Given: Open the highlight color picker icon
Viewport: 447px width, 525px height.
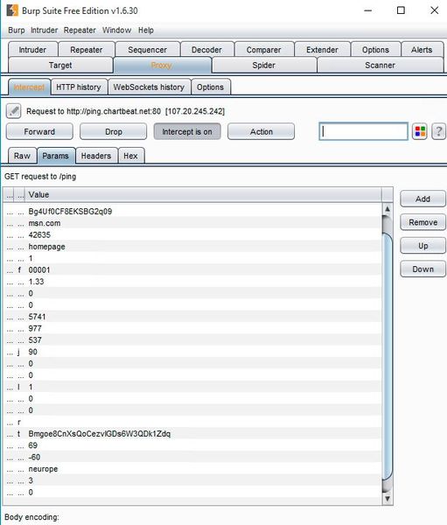Looking at the screenshot, I should tap(420, 131).
